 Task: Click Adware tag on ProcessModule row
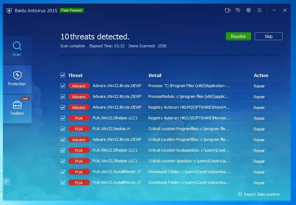tap(79, 97)
